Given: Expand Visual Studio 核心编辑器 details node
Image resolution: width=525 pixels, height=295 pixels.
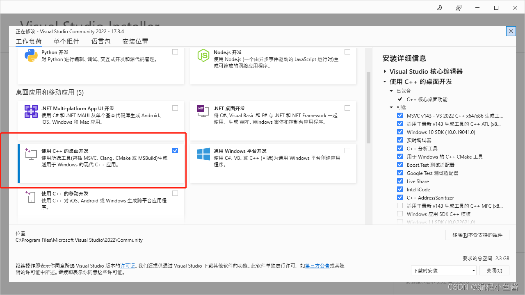Looking at the screenshot, I should tap(385, 71).
